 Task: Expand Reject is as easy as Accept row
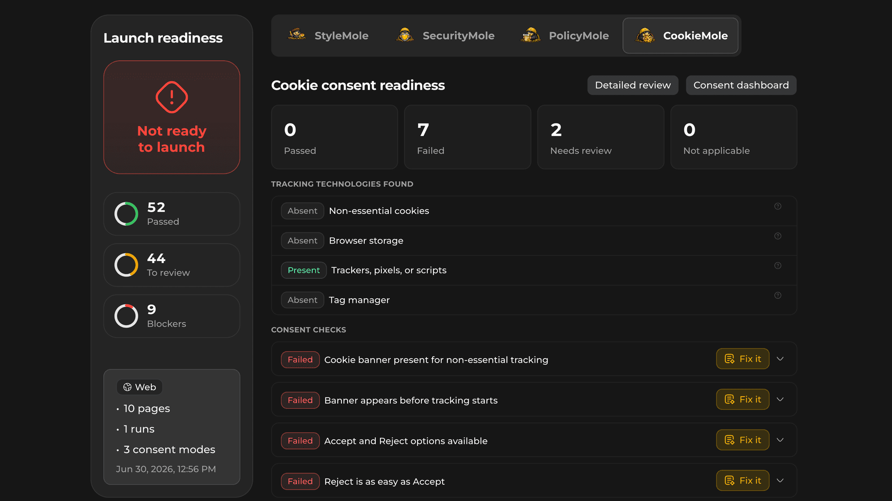click(780, 481)
